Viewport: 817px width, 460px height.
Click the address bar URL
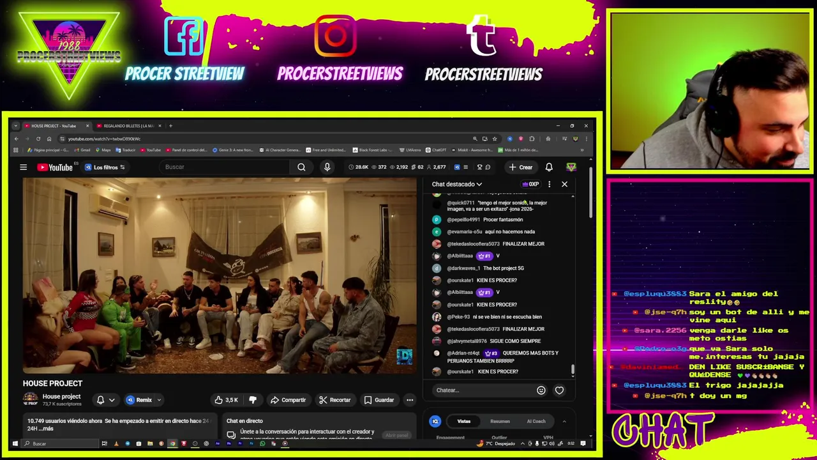click(104, 139)
